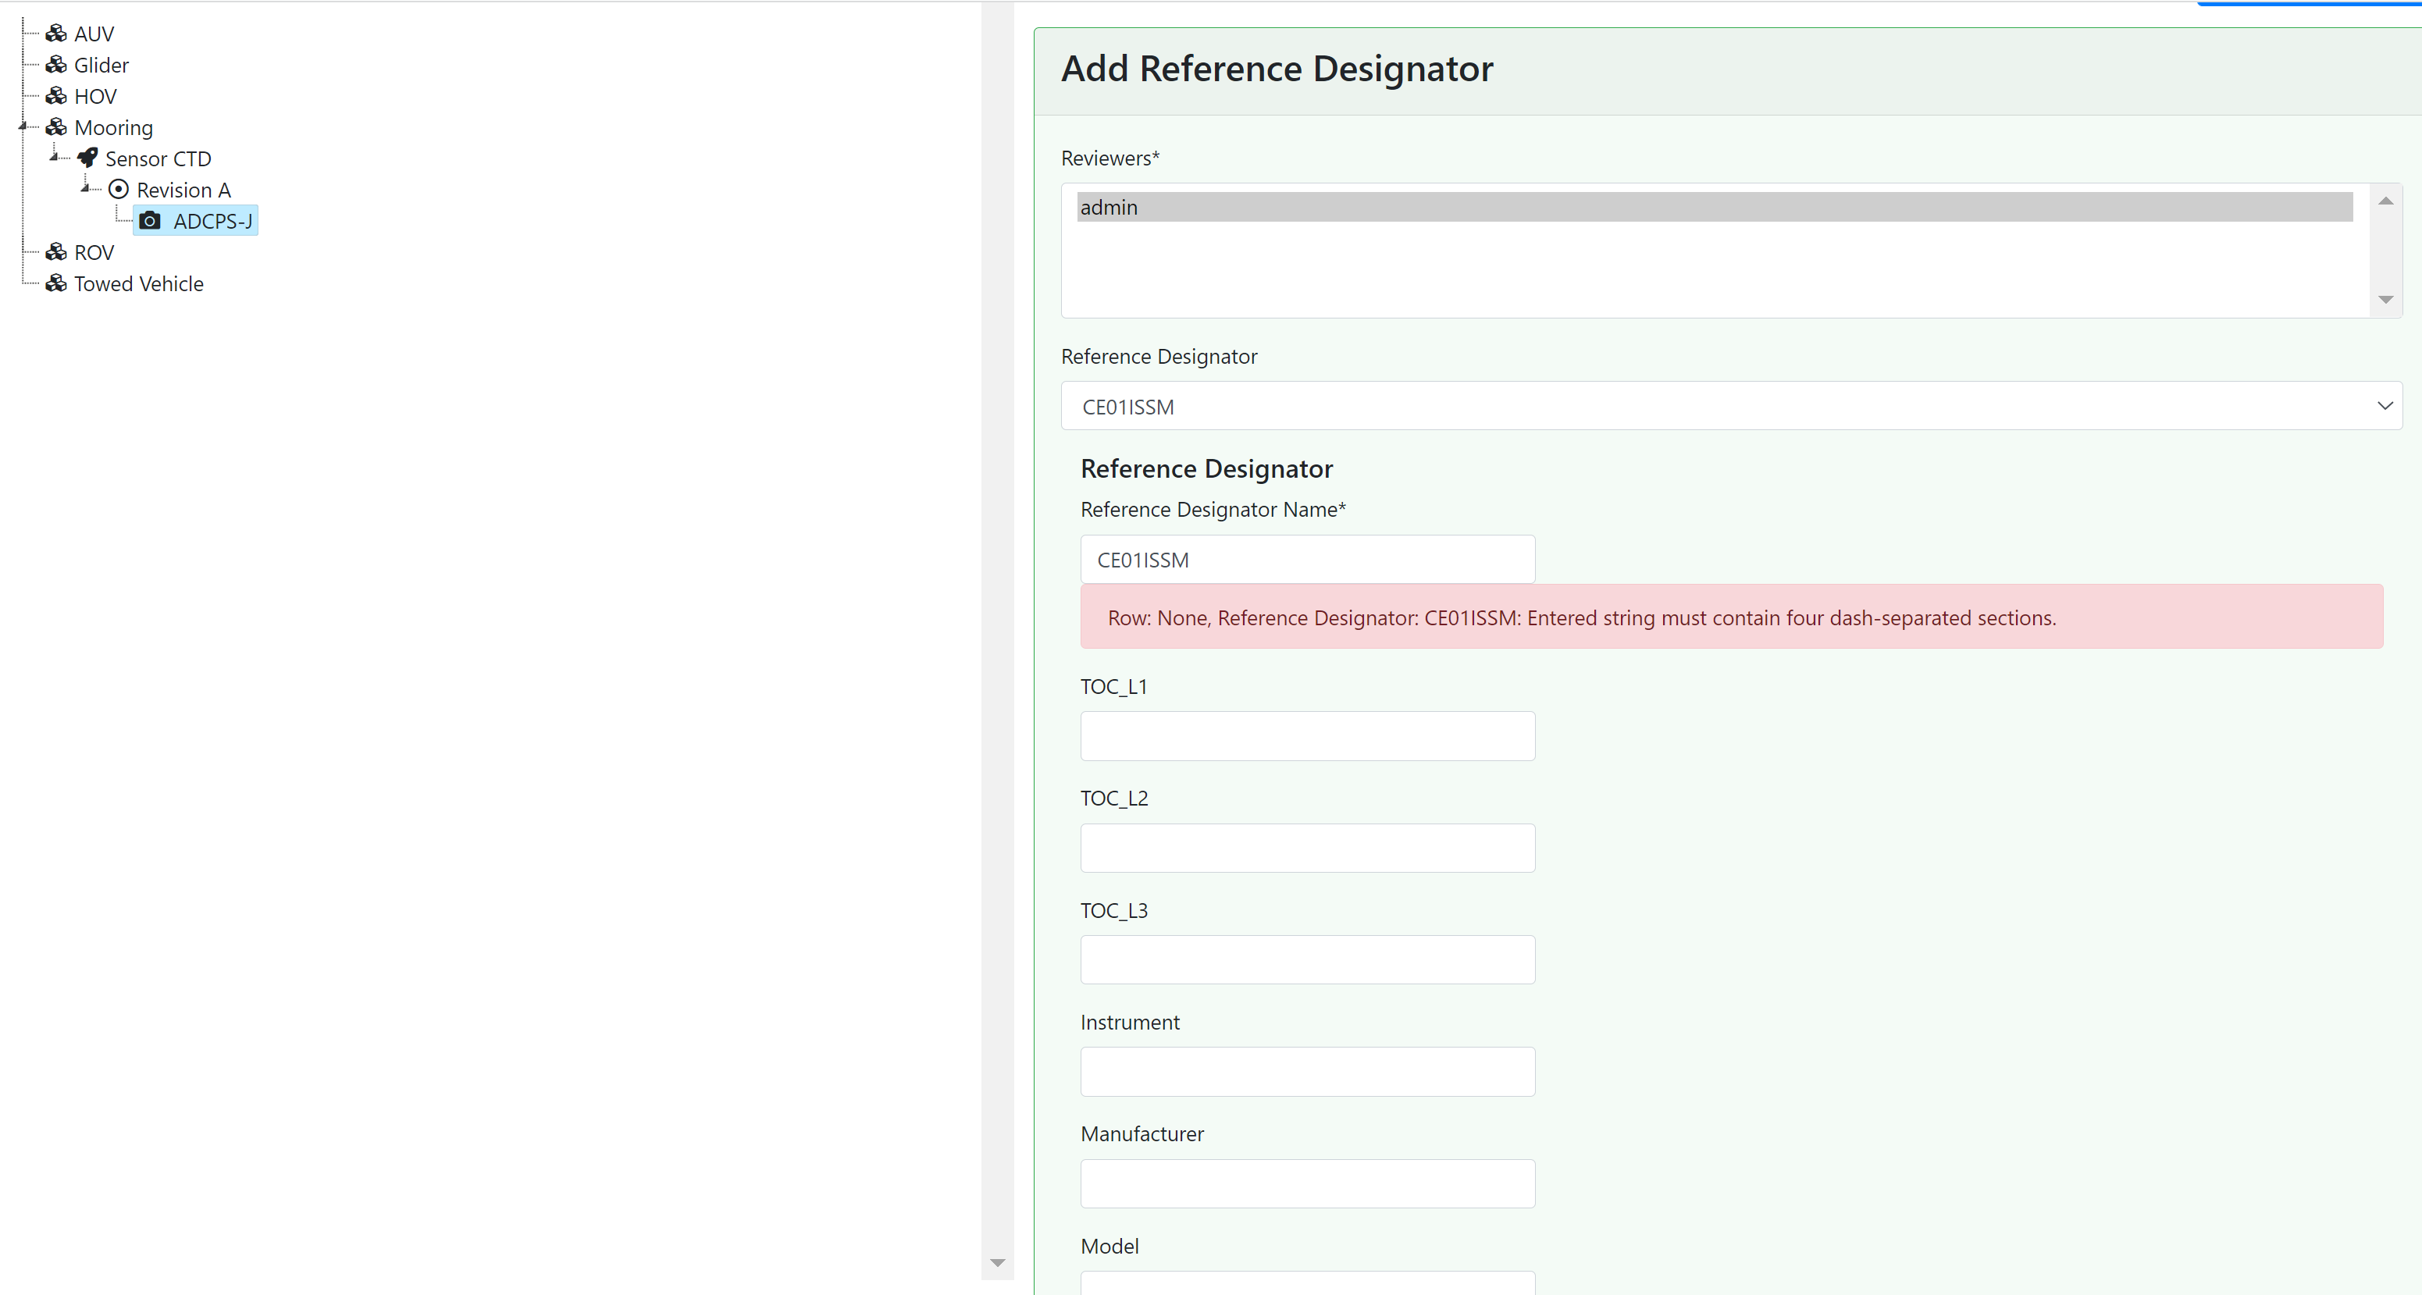Click the Manufacturer input field
Viewport: 2422px width, 1295px height.
click(1307, 1183)
